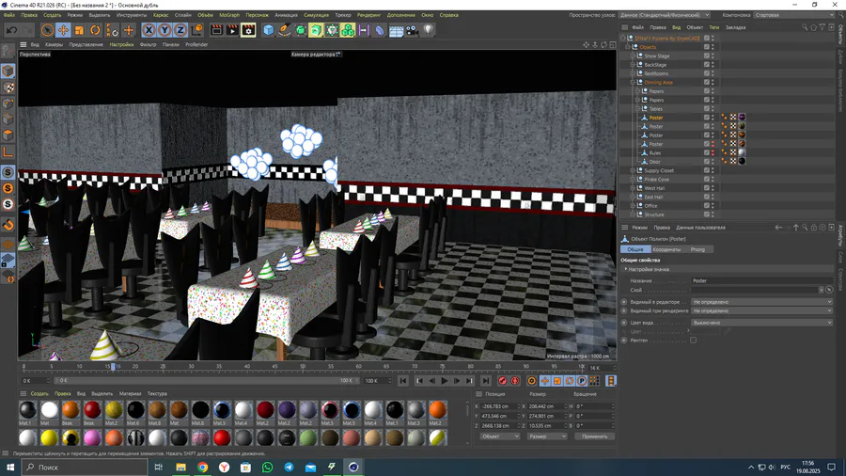This screenshot has height=476, width=846.
Task: Enable Texture mode in left sidebar
Action: [x=8, y=87]
